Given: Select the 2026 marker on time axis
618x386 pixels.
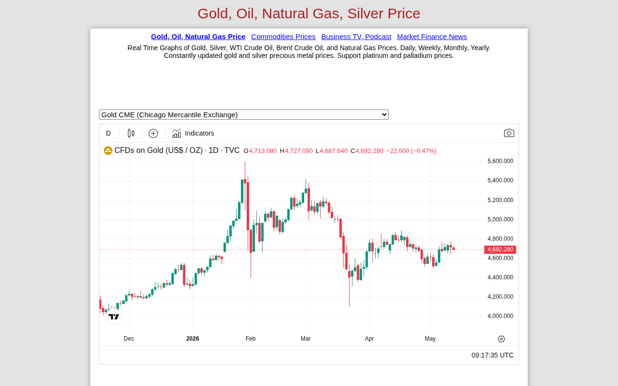Looking at the screenshot, I should coord(193,339).
